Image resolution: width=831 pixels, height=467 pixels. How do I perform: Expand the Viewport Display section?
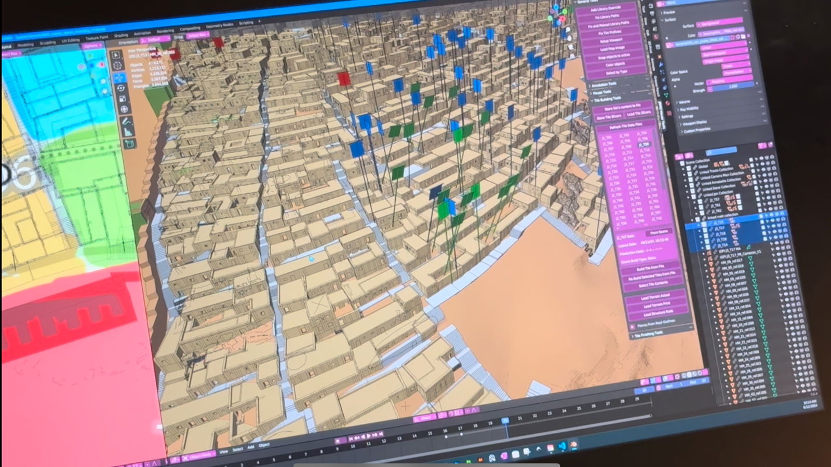click(693, 123)
